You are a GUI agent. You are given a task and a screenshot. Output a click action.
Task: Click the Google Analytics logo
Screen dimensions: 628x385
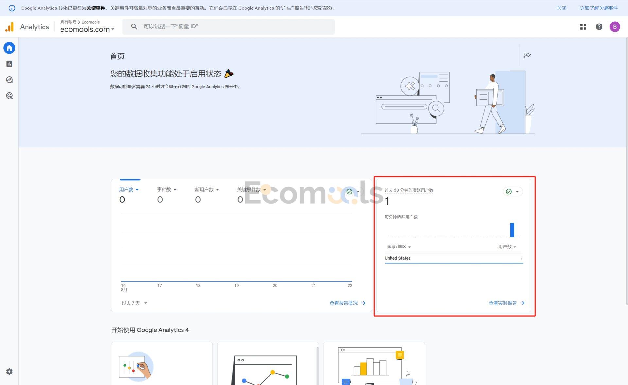coord(9,27)
